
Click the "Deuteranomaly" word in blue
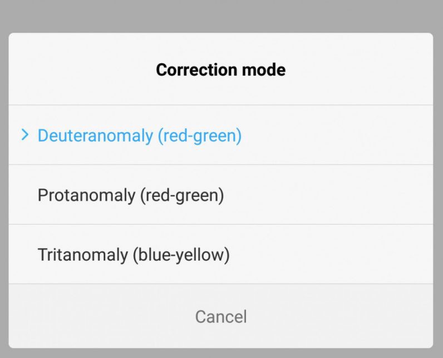pyautogui.click(x=95, y=136)
